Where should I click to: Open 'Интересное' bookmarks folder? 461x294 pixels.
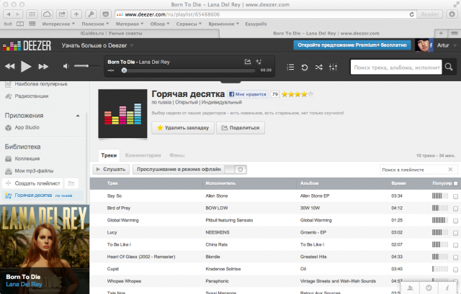58,24
